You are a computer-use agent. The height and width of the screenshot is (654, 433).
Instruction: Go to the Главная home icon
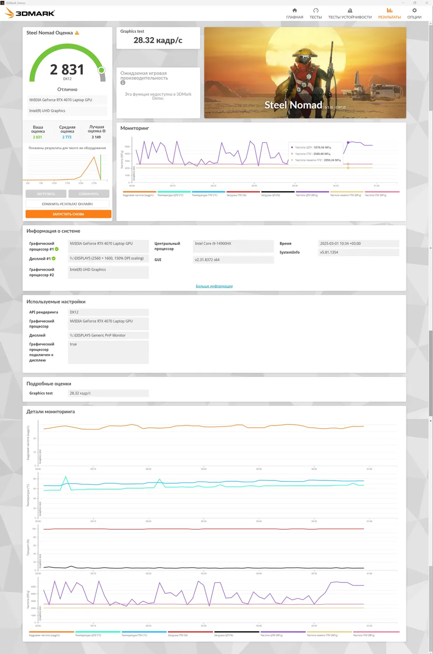(294, 10)
